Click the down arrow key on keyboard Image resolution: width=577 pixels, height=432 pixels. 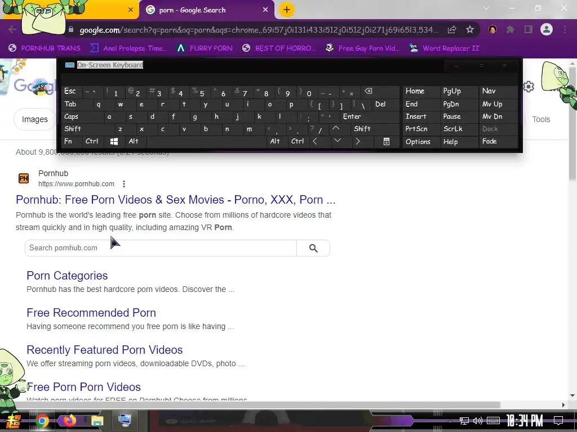tap(337, 141)
